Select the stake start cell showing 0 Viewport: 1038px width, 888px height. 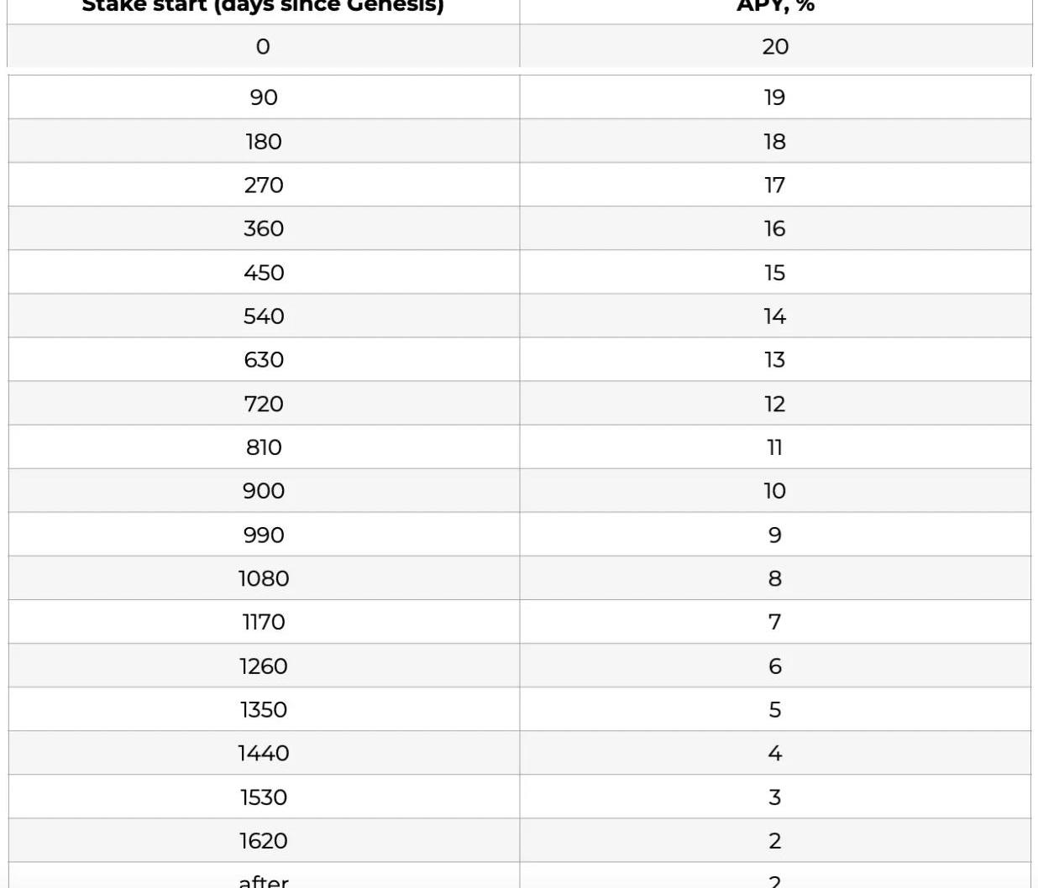point(263,46)
